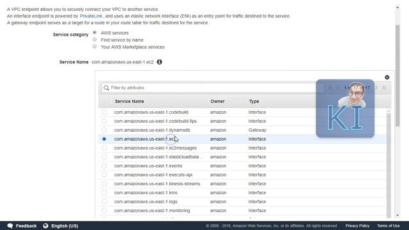Select the ec2messages service radio button
The height and width of the screenshot is (230, 409).
[104, 148]
